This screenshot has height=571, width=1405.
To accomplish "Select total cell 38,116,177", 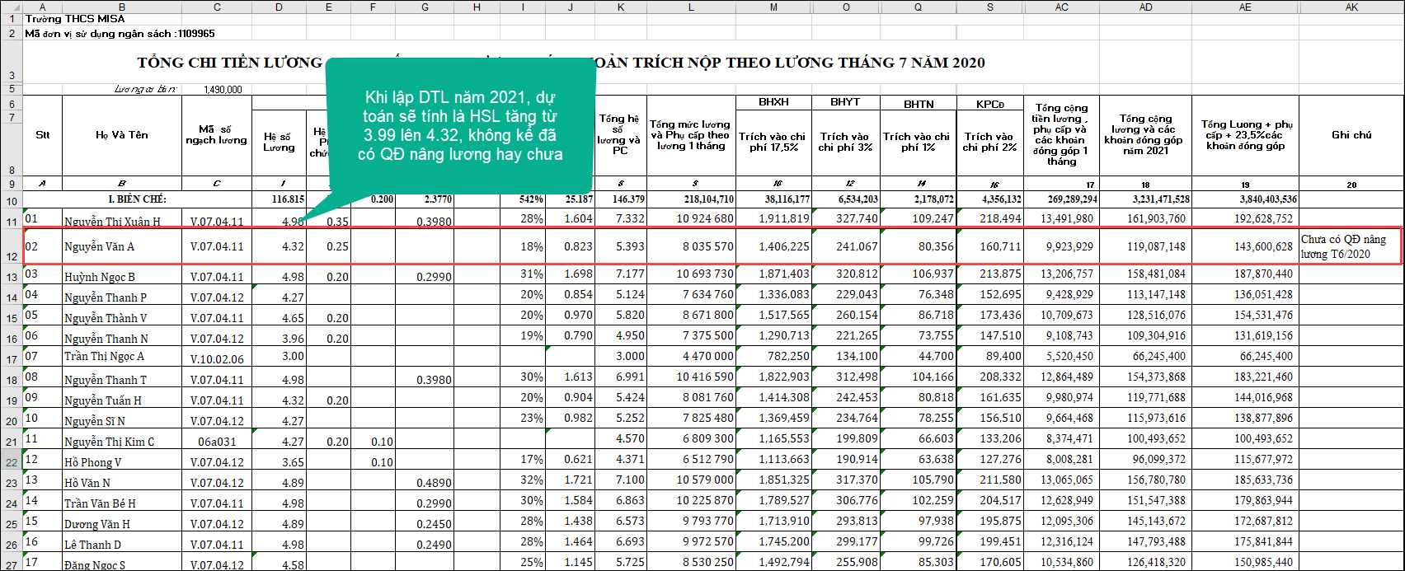I will [x=773, y=200].
